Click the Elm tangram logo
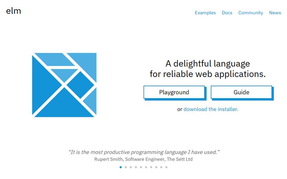The image size is (287, 179). 64,85
